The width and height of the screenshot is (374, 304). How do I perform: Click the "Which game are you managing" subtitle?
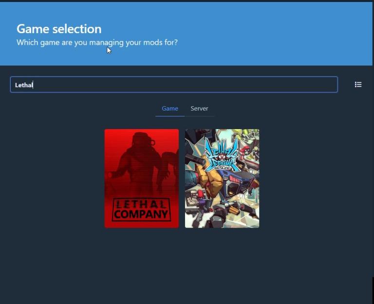(x=97, y=42)
